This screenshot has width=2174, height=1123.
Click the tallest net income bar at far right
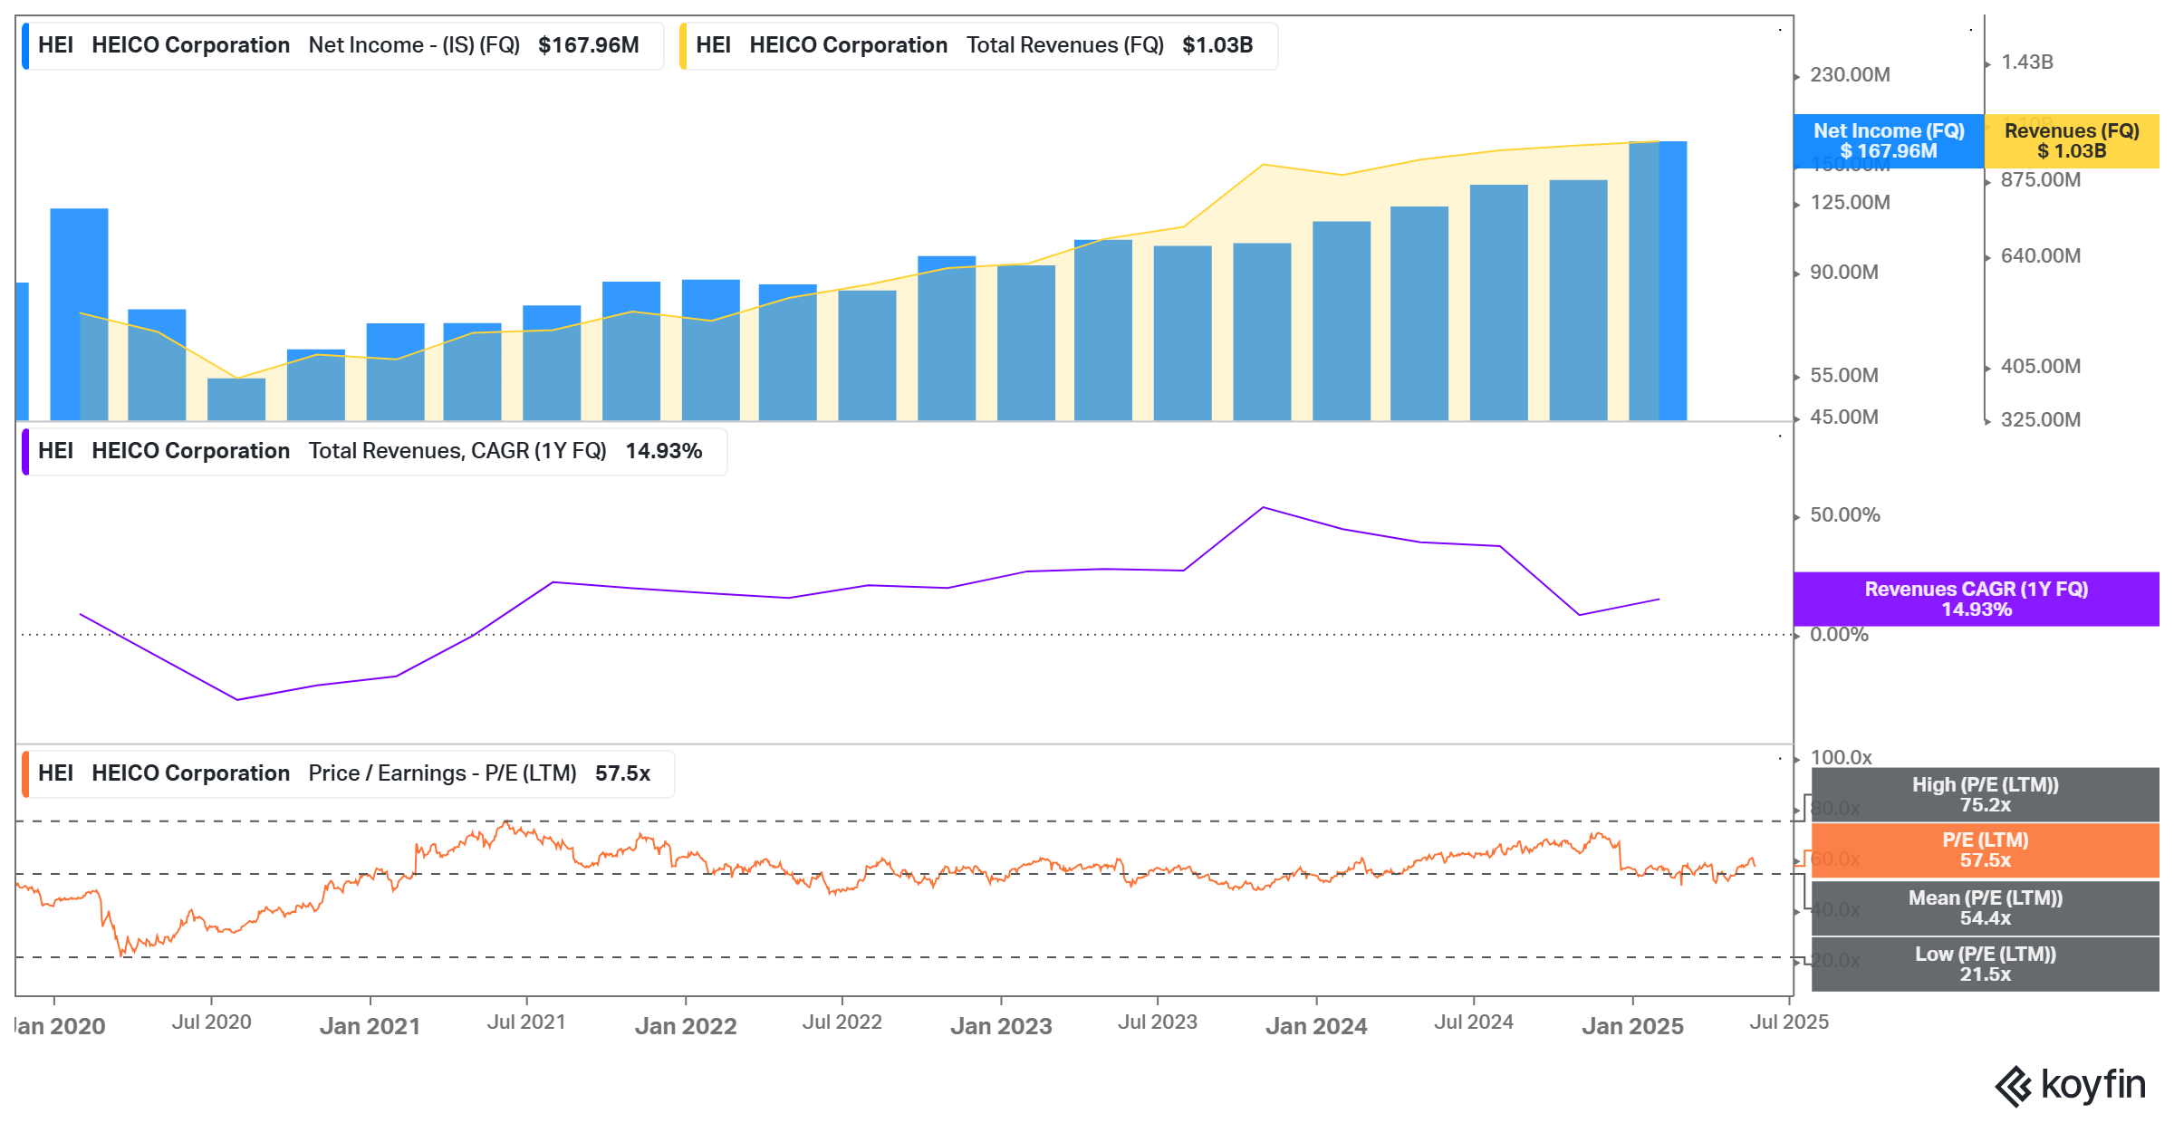[x=1658, y=281]
